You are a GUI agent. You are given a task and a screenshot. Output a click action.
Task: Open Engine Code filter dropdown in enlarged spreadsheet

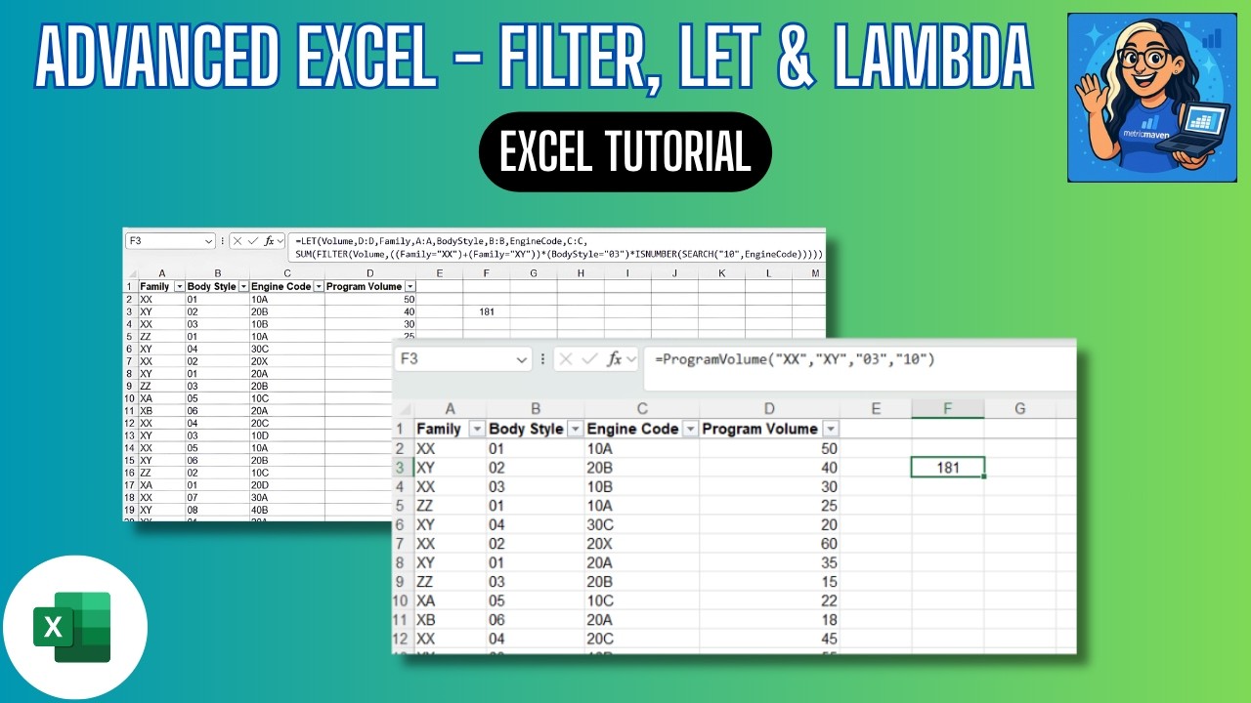pos(691,429)
